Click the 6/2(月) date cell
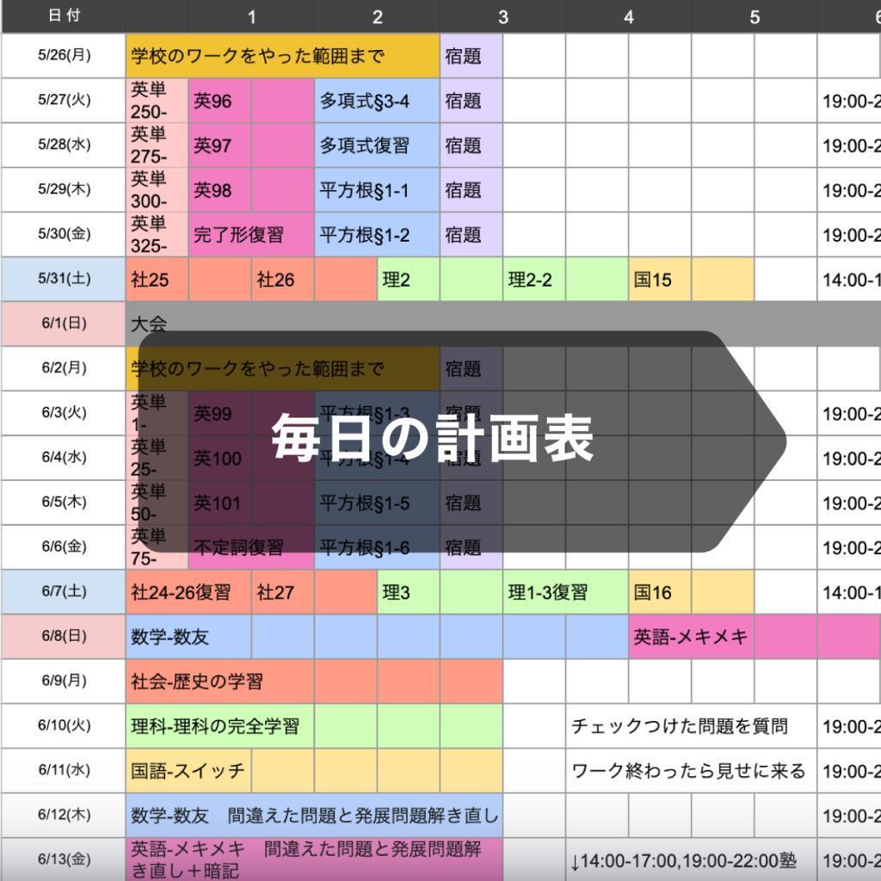The image size is (881, 881). 64,368
